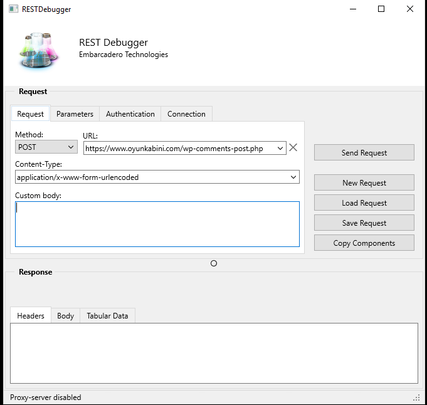The image size is (427, 405).
Task: Click the Save Request button
Action: coord(364,223)
